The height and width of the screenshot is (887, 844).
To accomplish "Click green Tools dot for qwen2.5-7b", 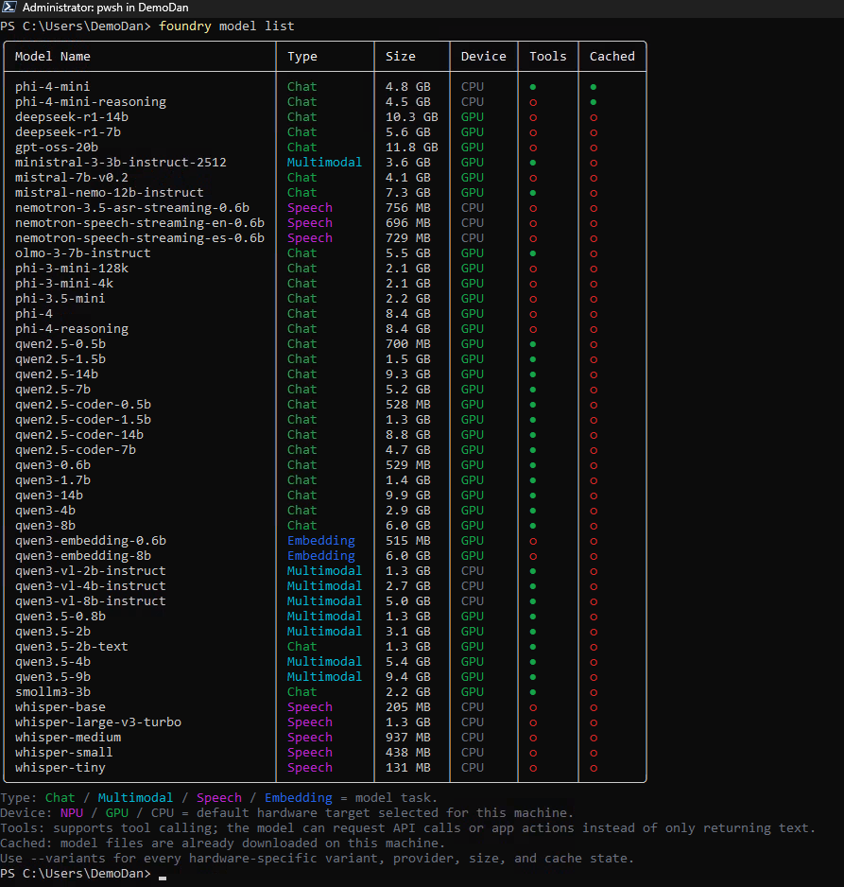I will pyautogui.click(x=532, y=390).
